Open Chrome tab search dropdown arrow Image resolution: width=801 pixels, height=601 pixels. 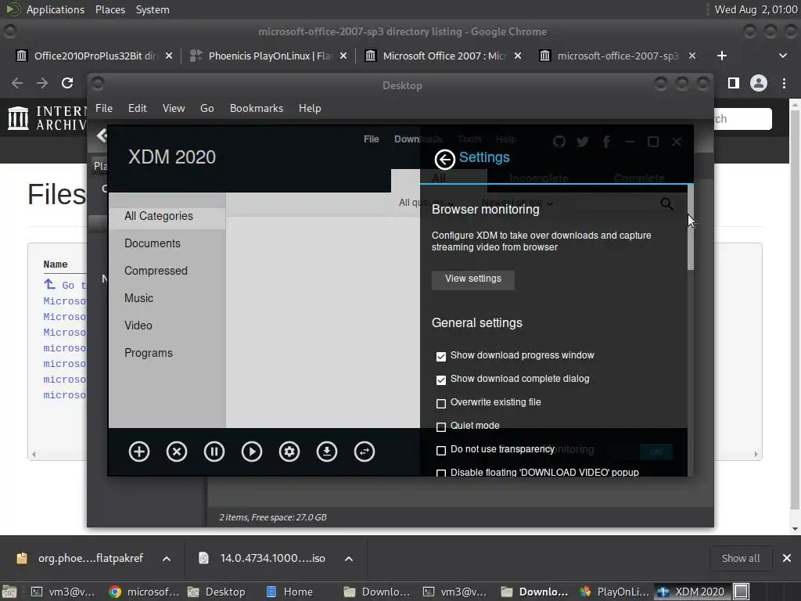tap(782, 56)
